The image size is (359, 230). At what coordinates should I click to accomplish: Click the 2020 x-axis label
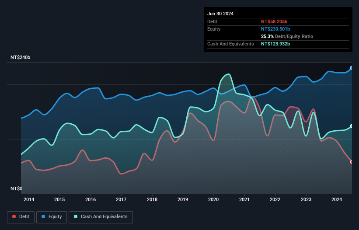pos(213,199)
